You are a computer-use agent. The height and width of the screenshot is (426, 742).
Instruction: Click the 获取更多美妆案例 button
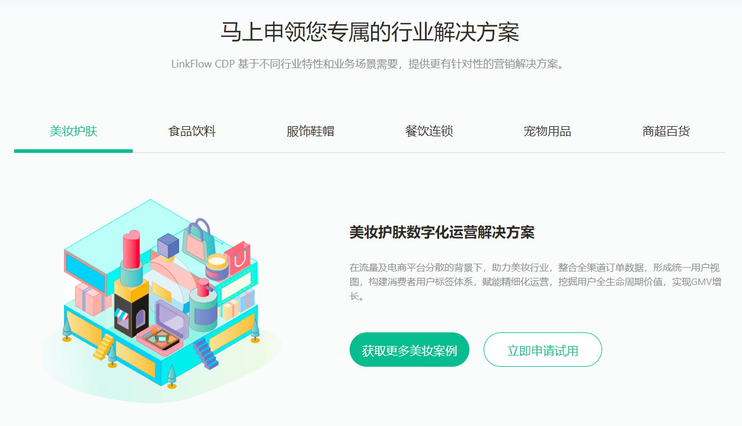(x=410, y=350)
